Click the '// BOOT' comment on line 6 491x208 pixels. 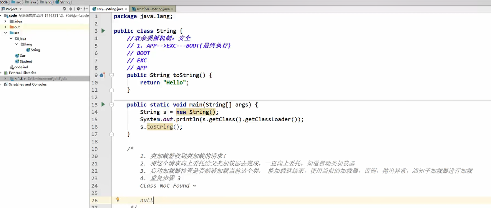139,53
